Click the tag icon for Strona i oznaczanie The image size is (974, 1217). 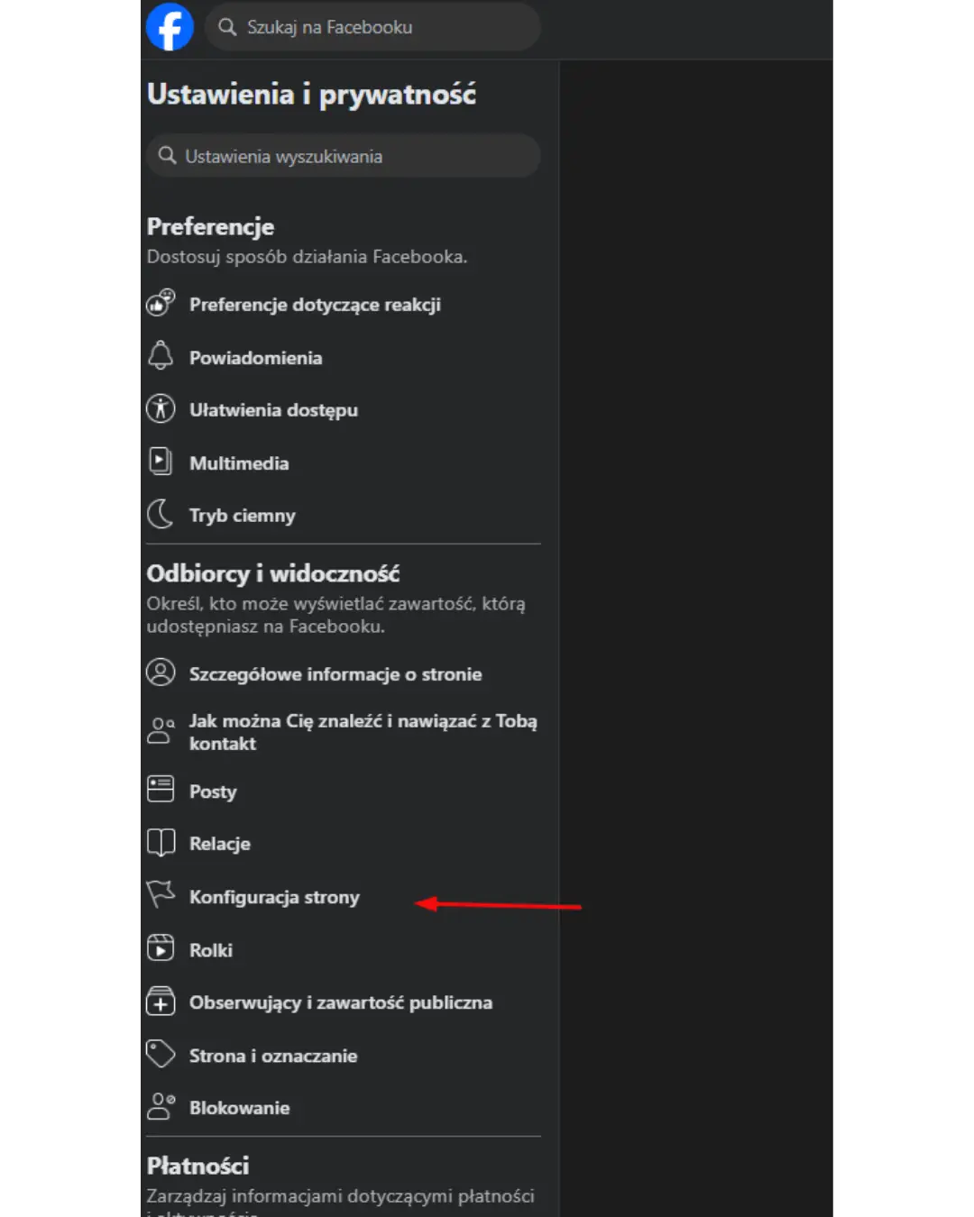(x=161, y=1054)
